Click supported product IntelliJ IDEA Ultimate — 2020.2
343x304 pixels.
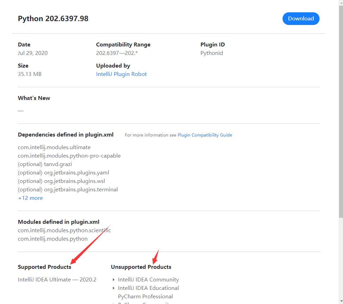(57, 280)
